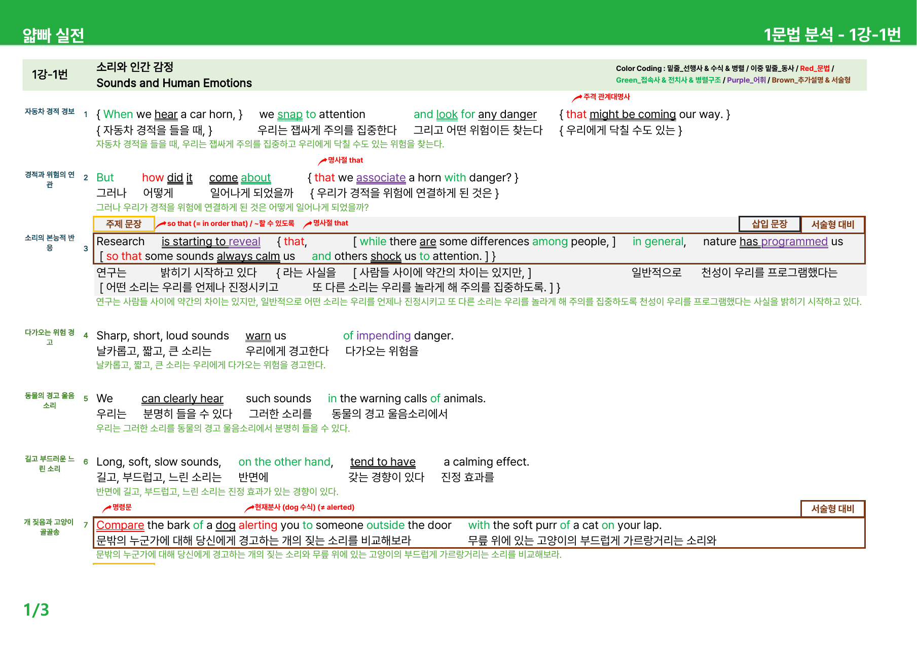Click the phrase 'and look for any danger'

click(x=475, y=115)
